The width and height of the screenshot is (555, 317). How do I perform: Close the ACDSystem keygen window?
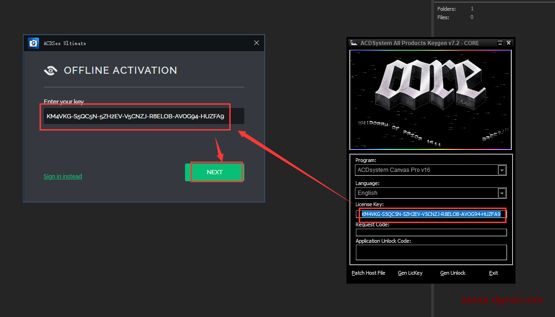point(508,43)
